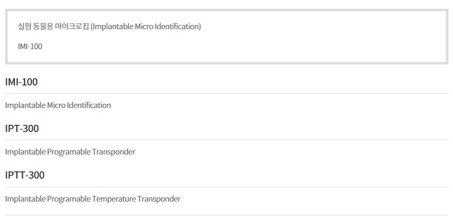Image resolution: width=453 pixels, height=221 pixels.
Task: Select the bold IPTT-300 heading
Action: (x=25, y=175)
